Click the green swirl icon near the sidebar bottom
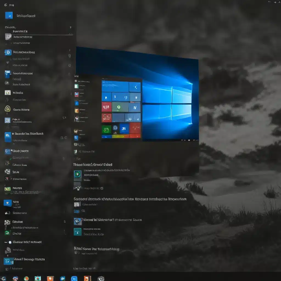Screen dimensions: 281x281 pyautogui.click(x=7, y=233)
